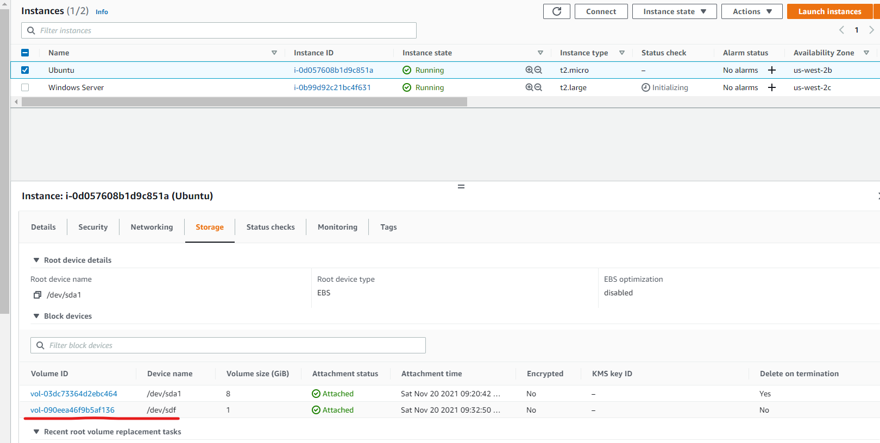This screenshot has height=443, width=880.
Task: Click Attached status for /dev/sda1 row
Action: [x=332, y=394]
